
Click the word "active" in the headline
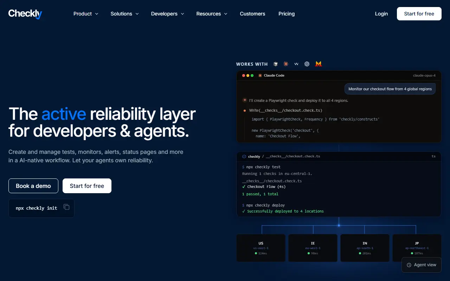(x=64, y=114)
